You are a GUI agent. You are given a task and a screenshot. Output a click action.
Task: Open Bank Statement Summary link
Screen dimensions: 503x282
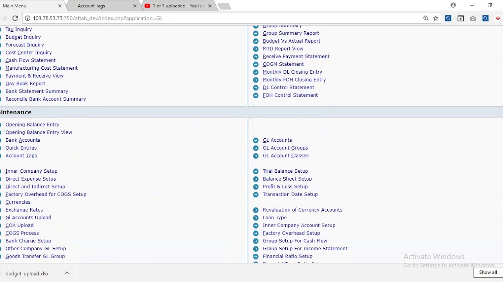click(x=37, y=91)
